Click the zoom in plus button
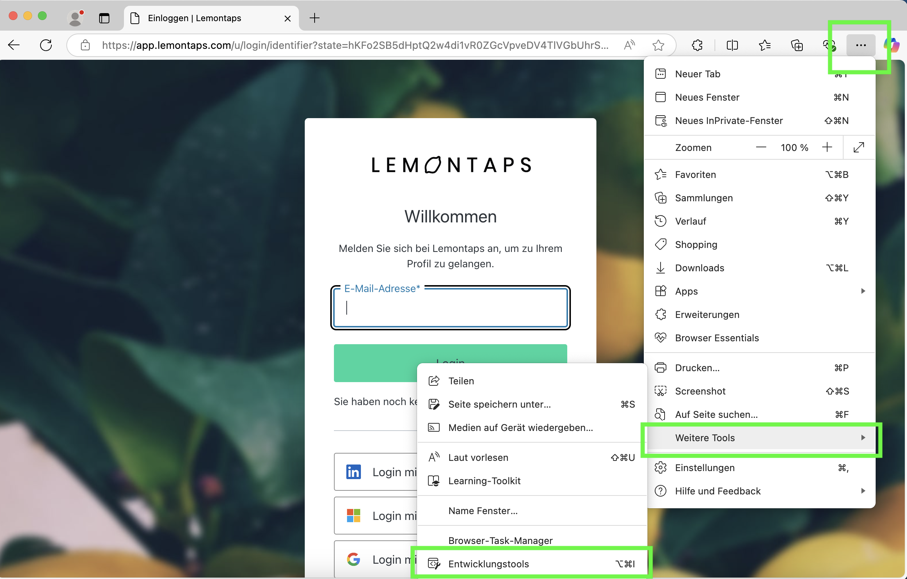907x579 pixels. click(827, 147)
